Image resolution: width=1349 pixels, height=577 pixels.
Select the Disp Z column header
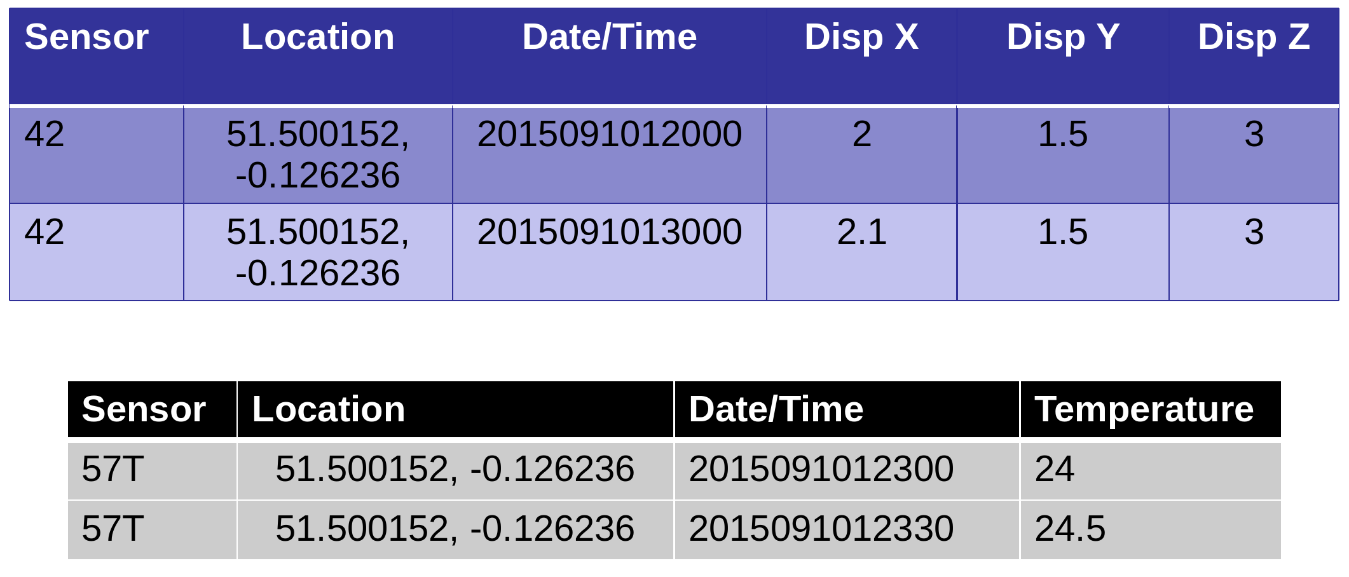pos(1254,37)
